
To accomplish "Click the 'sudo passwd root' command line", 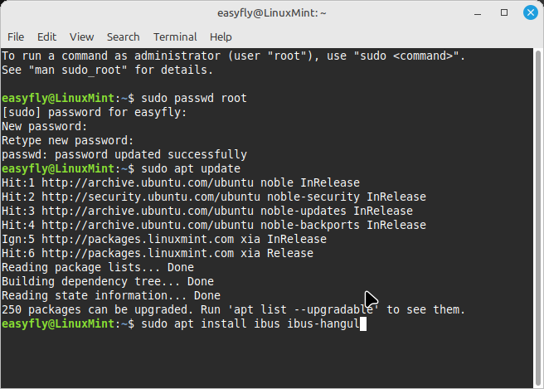I will pyautogui.click(x=124, y=98).
